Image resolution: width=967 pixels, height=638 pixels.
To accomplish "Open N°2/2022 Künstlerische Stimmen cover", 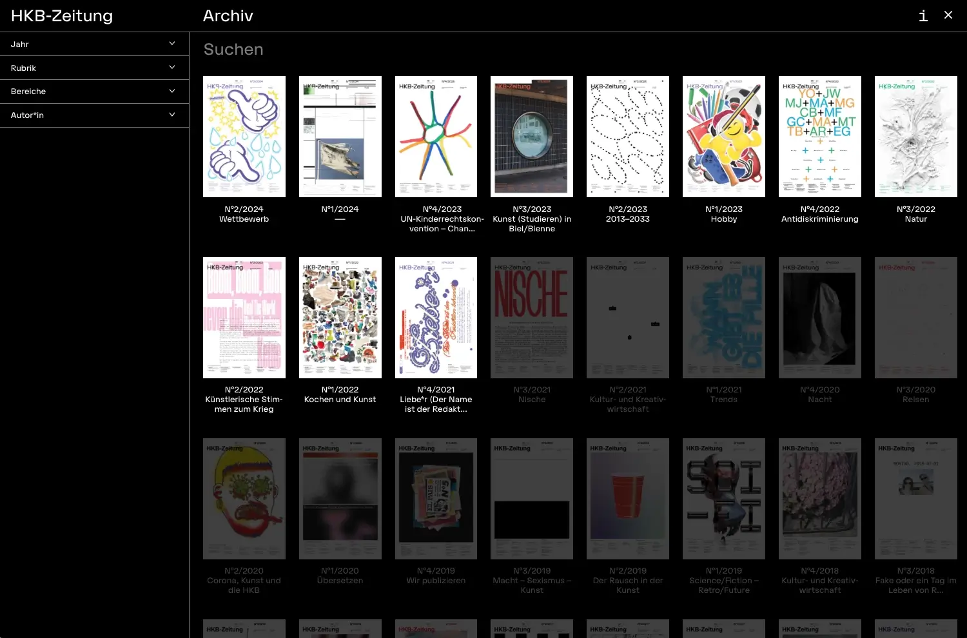I will click(244, 318).
